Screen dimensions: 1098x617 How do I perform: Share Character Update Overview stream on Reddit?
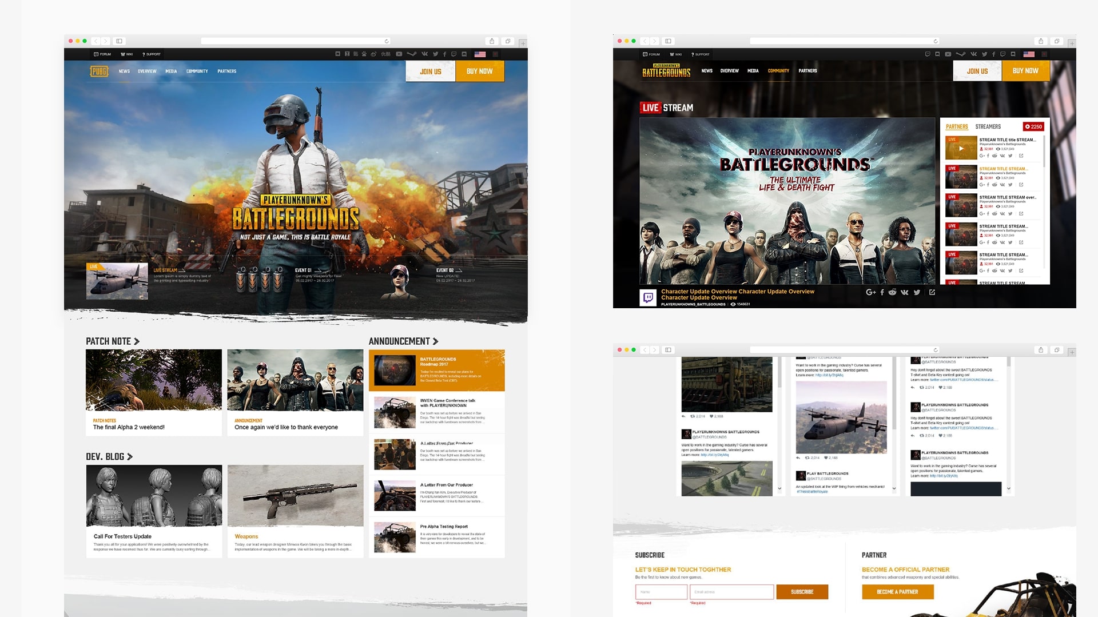pyautogui.click(x=892, y=292)
